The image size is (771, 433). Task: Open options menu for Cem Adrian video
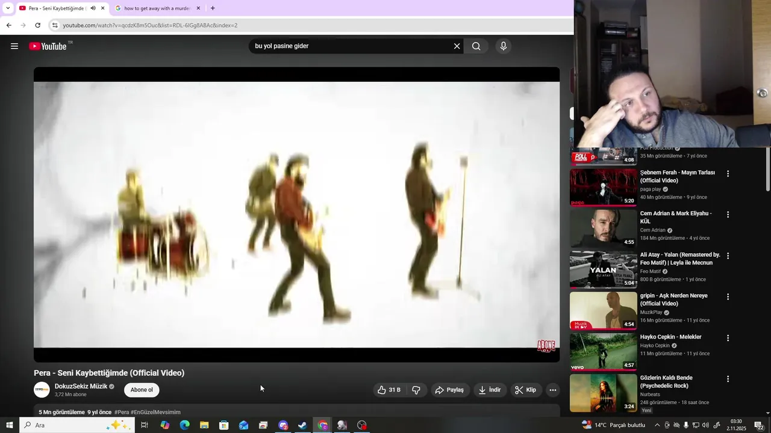(728, 214)
